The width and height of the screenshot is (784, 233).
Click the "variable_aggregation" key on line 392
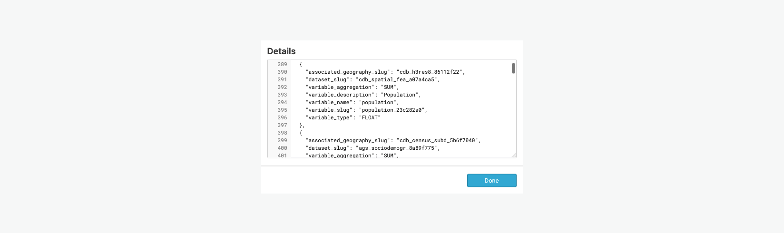[x=340, y=87]
